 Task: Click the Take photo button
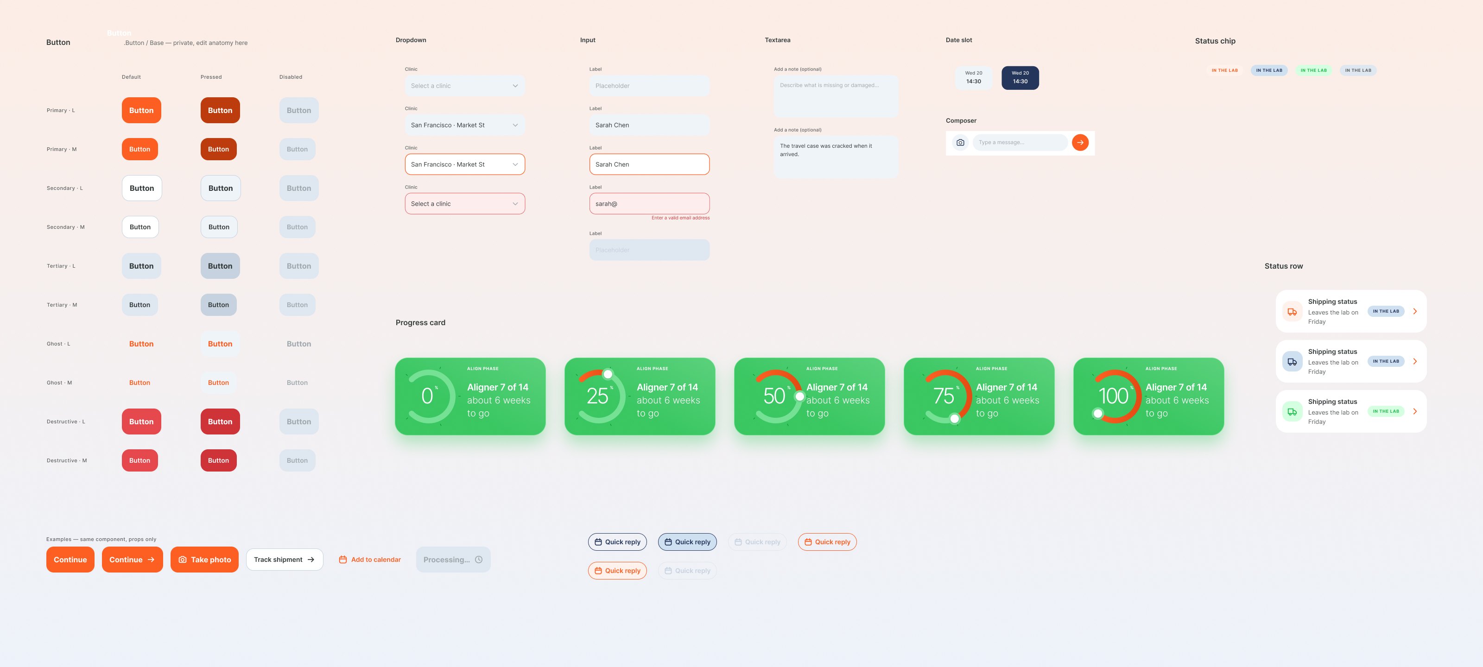coord(204,560)
